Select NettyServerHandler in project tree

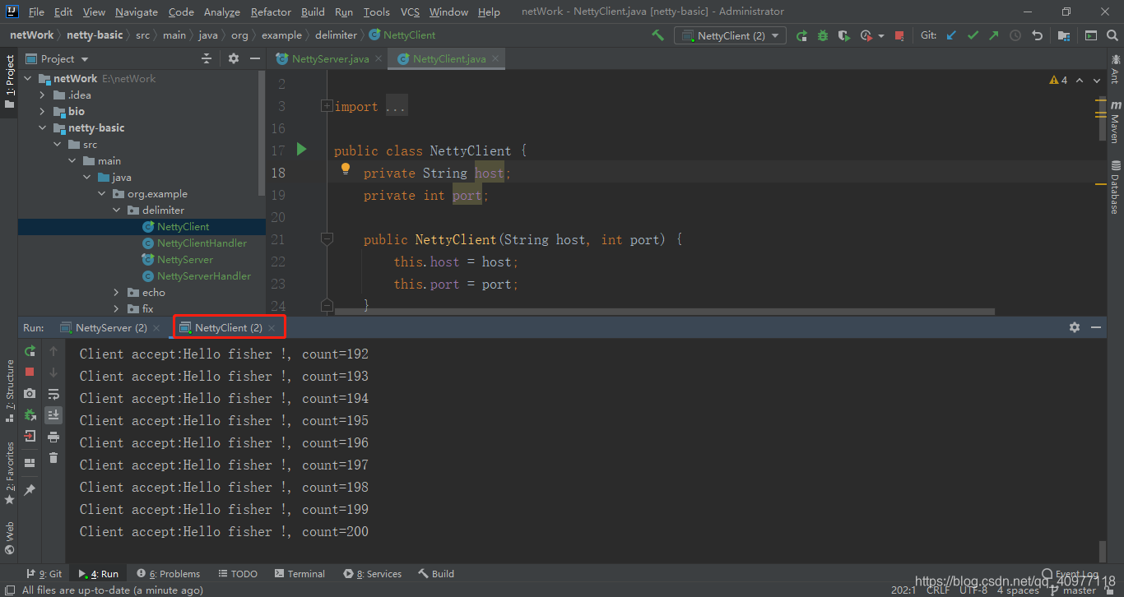point(204,276)
